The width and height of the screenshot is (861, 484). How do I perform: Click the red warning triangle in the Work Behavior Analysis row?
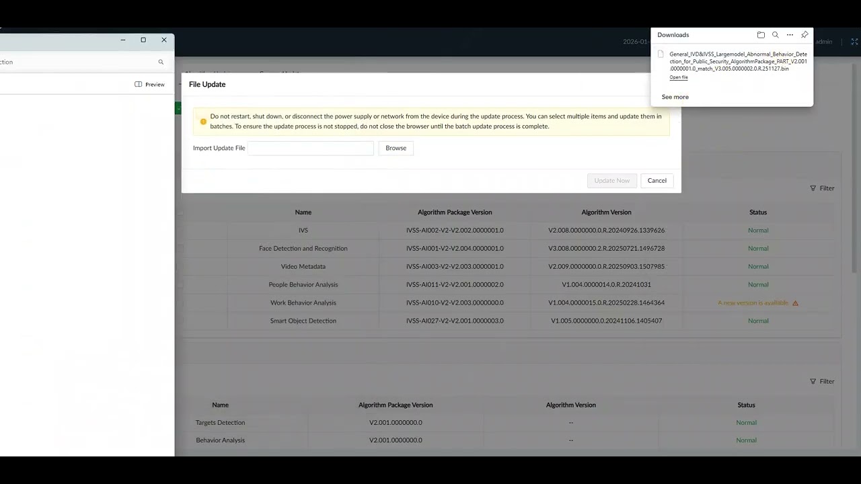pyautogui.click(x=796, y=303)
